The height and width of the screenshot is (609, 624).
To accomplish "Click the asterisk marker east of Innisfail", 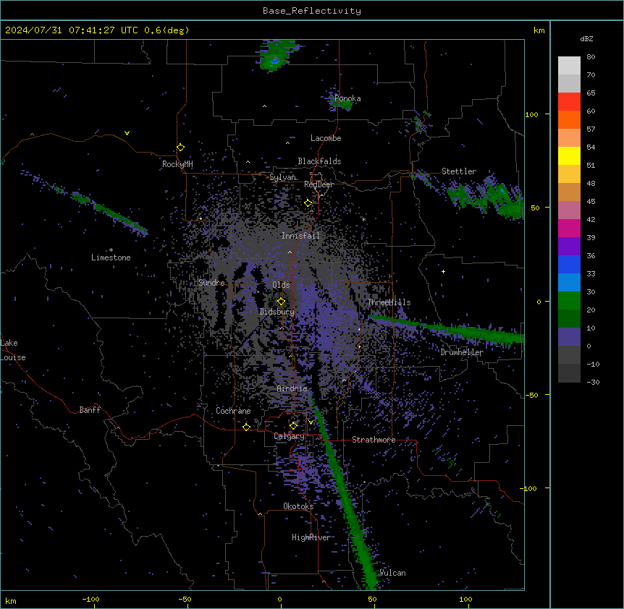I will click(363, 219).
